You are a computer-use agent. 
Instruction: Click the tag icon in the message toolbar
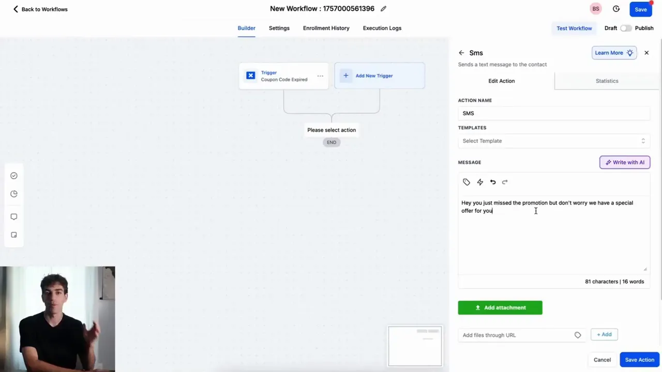[466, 182]
